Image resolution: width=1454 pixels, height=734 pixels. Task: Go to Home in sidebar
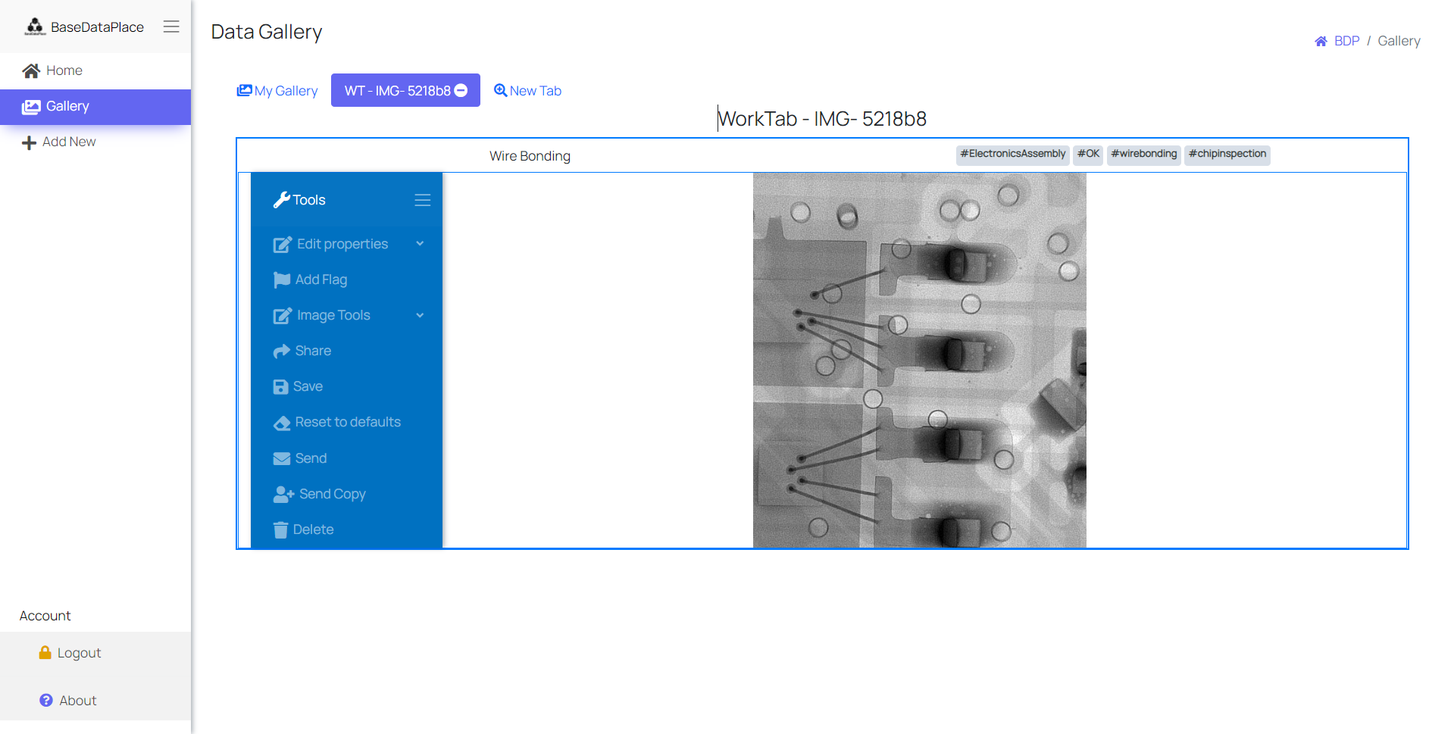coord(64,70)
